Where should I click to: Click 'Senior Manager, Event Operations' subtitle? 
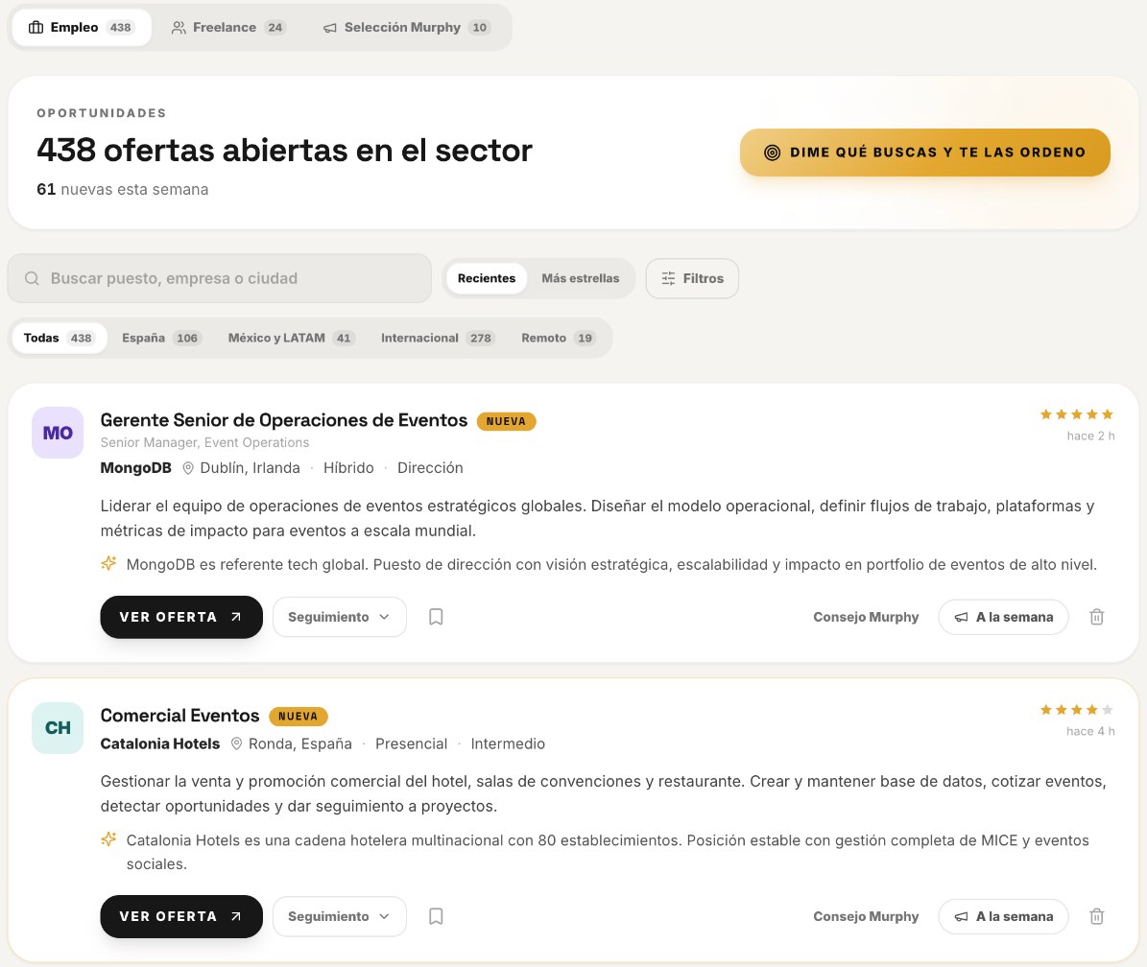coord(204,442)
